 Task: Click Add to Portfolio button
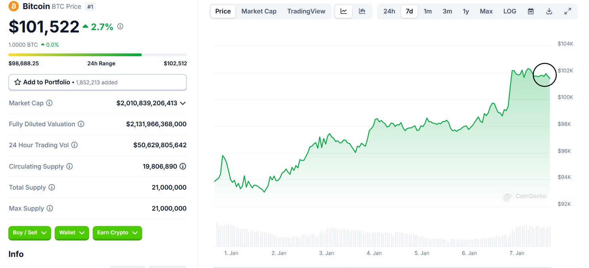pos(97,82)
